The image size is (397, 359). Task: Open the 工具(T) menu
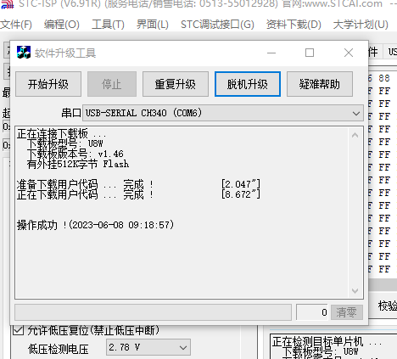point(108,25)
